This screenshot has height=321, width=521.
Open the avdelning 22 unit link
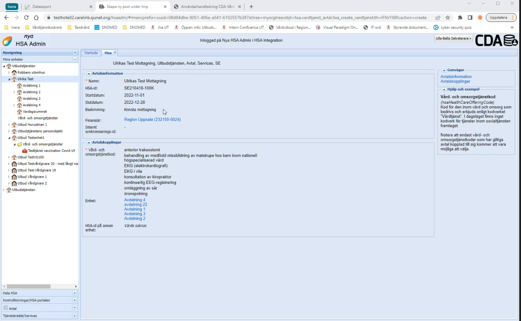(136, 205)
